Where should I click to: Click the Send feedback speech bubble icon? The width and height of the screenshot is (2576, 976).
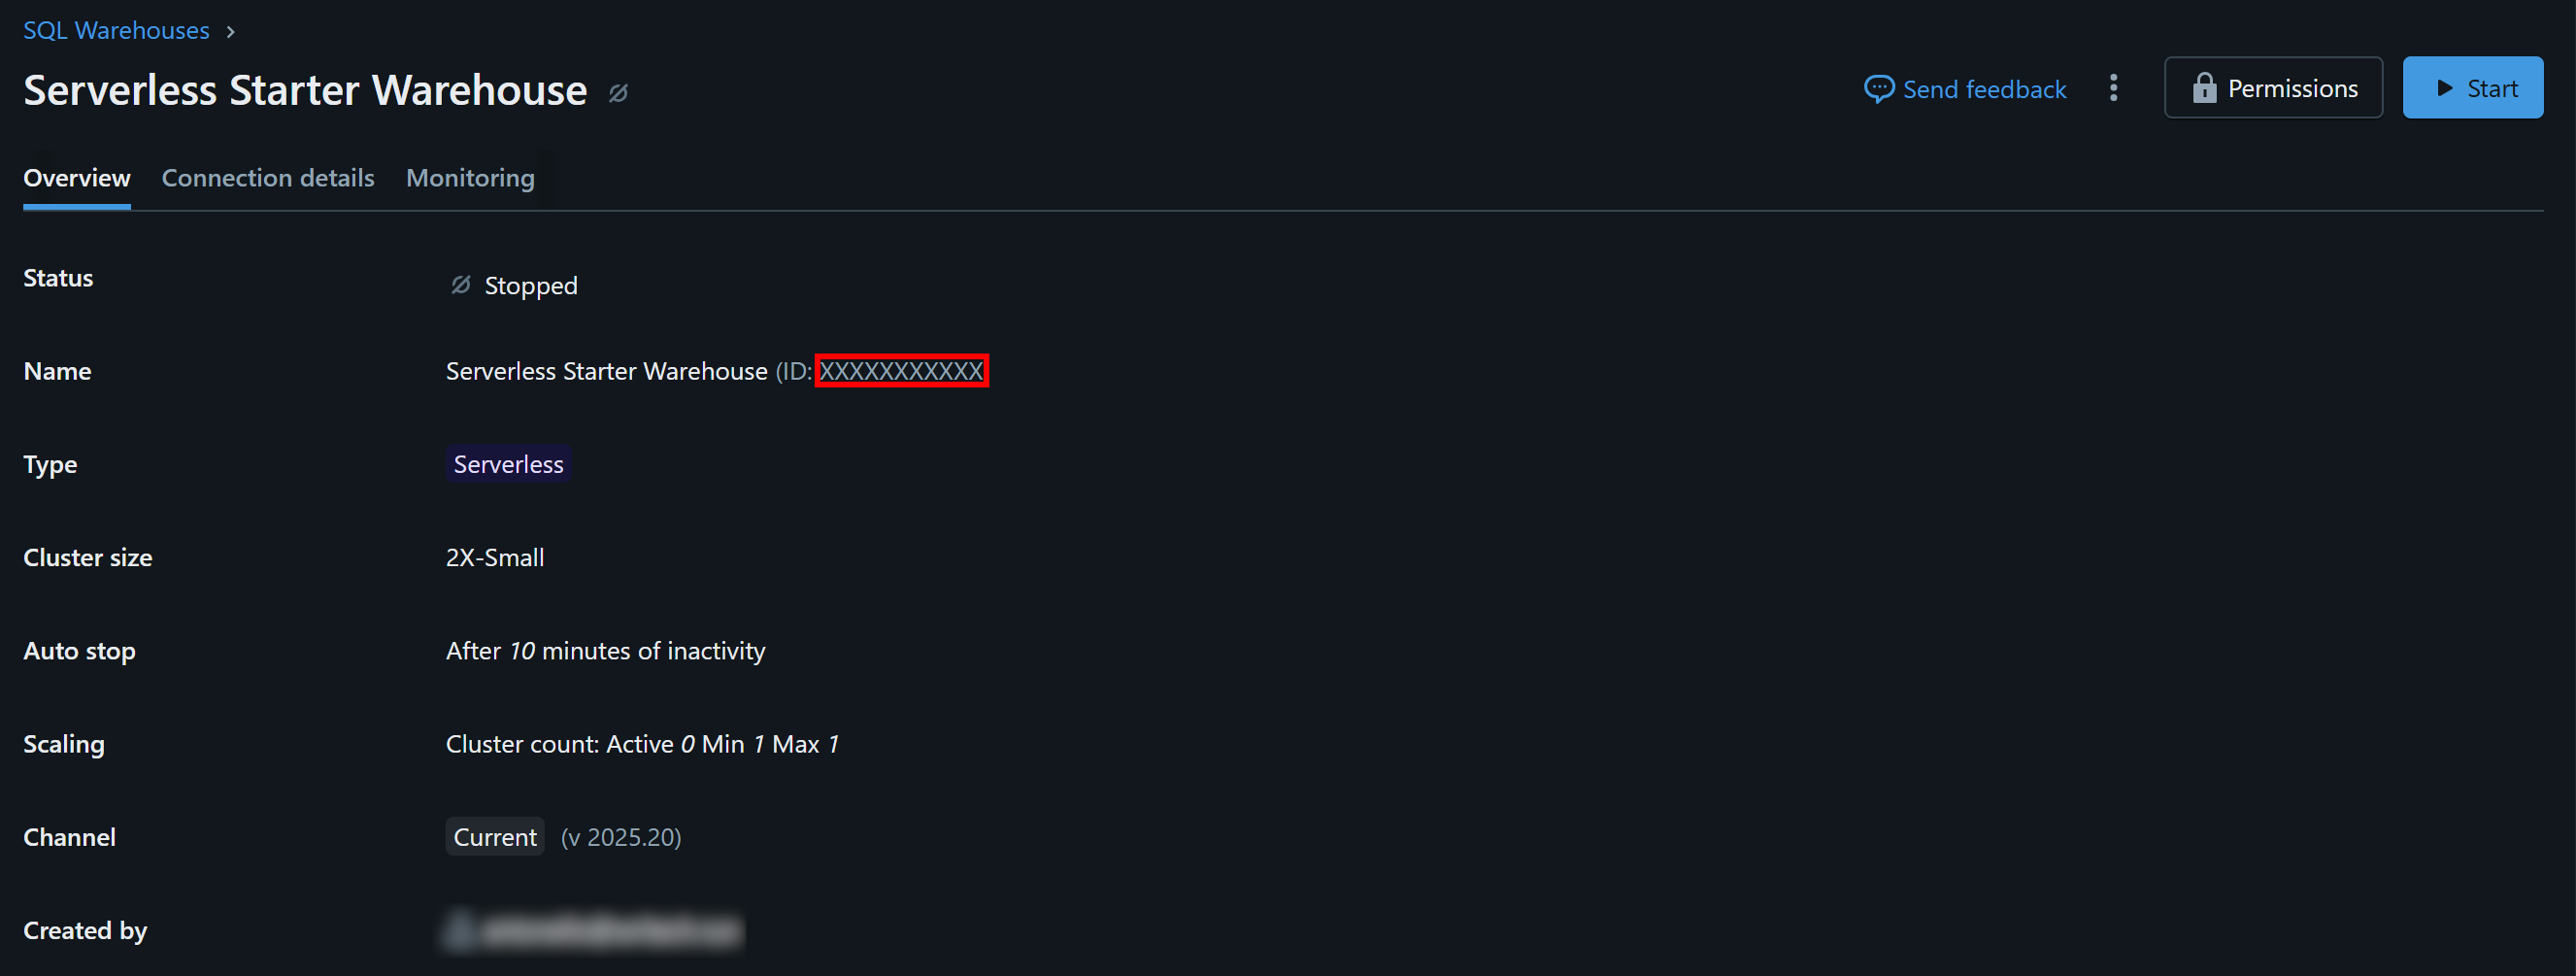pyautogui.click(x=1878, y=89)
